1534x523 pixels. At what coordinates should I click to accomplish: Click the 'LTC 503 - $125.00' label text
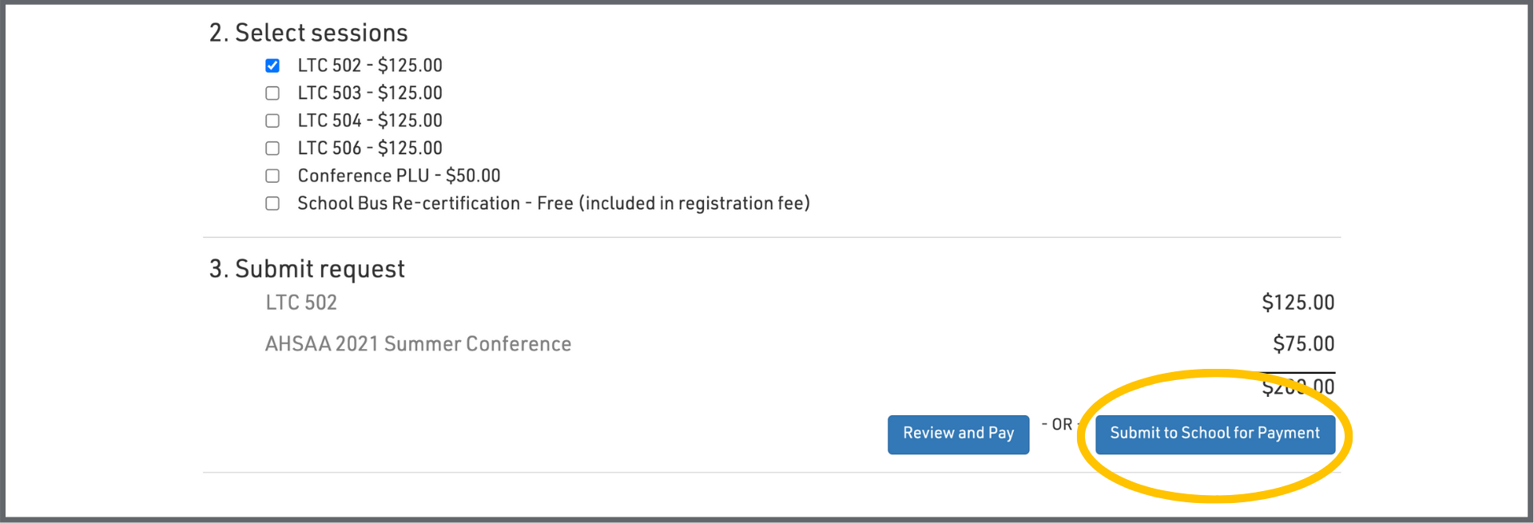tap(369, 93)
